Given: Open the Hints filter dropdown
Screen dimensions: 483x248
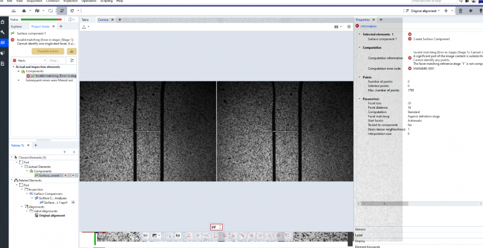Looking at the screenshot, I should 29,60.
